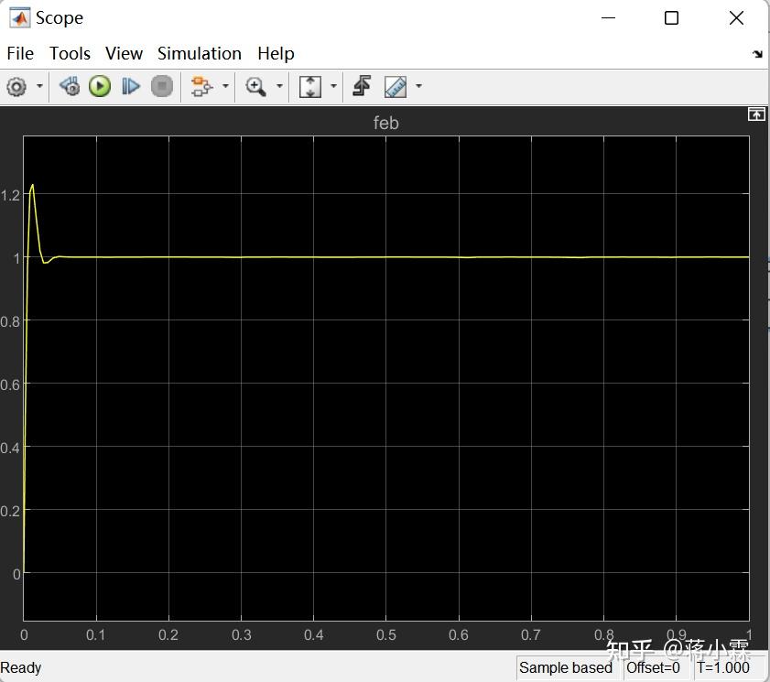Click the Sample based status field
Screen dimensions: 770x682
click(566, 667)
